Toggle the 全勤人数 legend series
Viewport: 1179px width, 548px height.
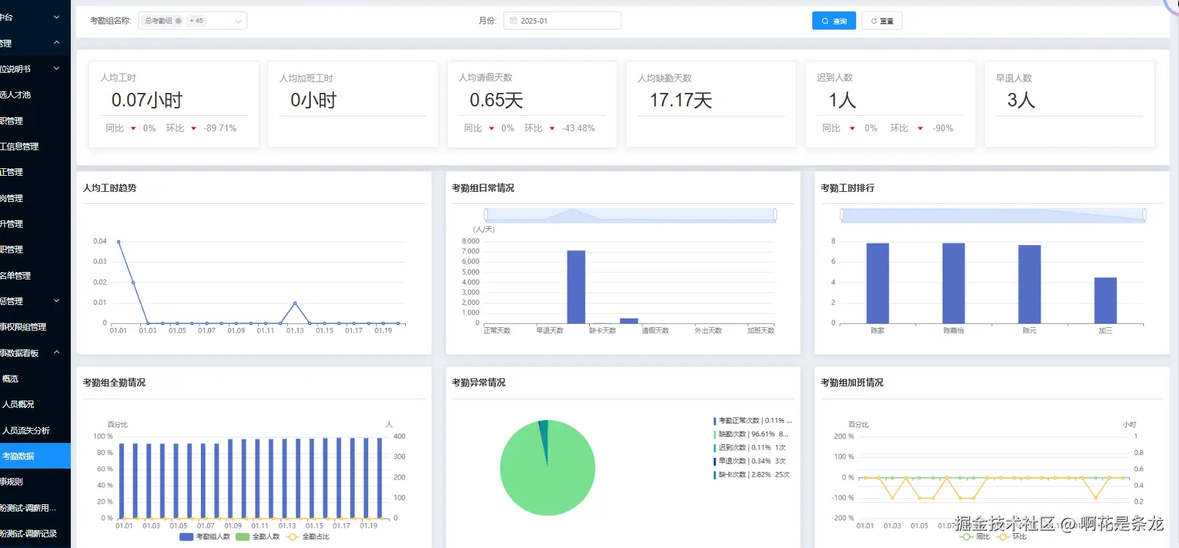point(258,537)
